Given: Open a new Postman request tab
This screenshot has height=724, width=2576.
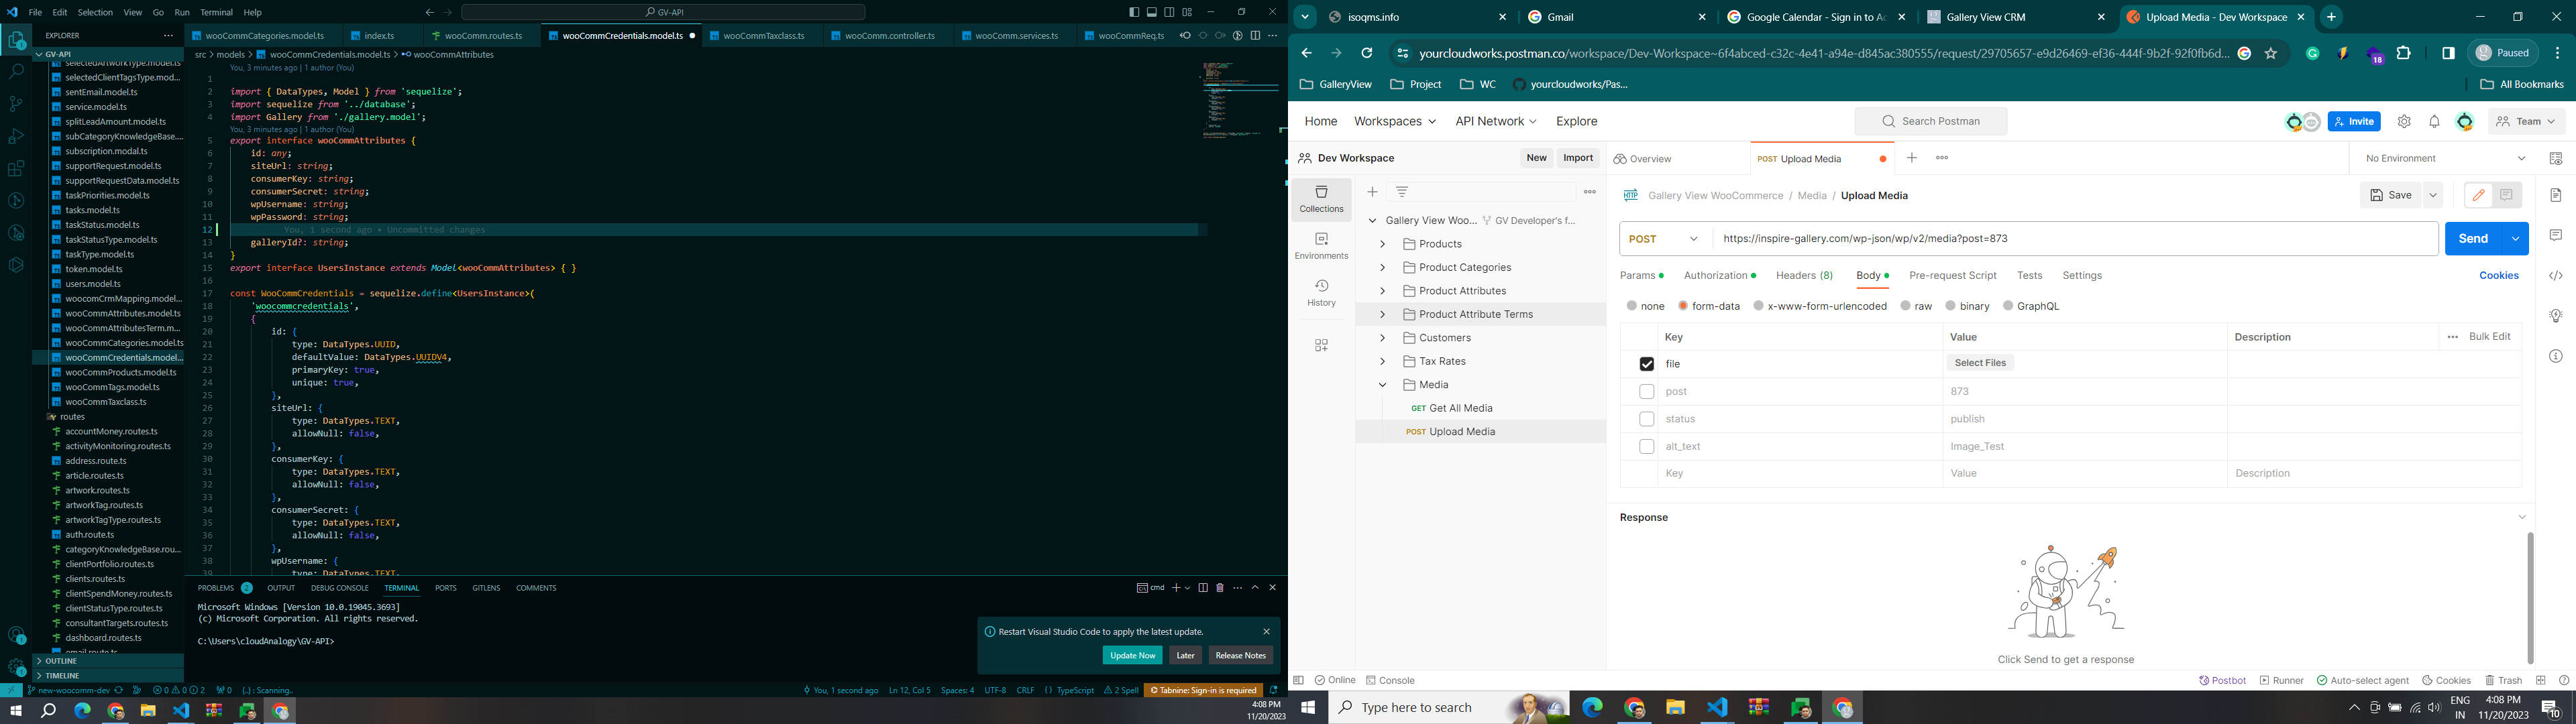Looking at the screenshot, I should 1911,158.
